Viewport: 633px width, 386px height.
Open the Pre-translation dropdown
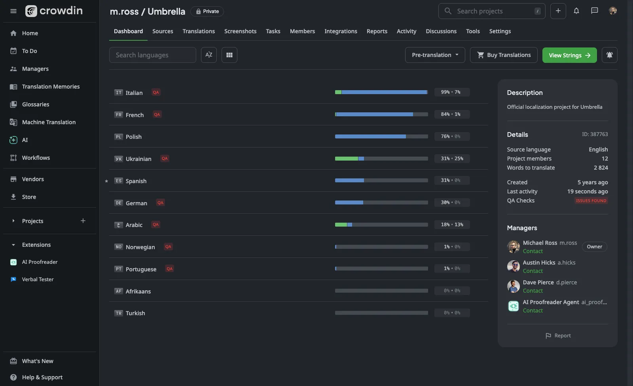(435, 55)
